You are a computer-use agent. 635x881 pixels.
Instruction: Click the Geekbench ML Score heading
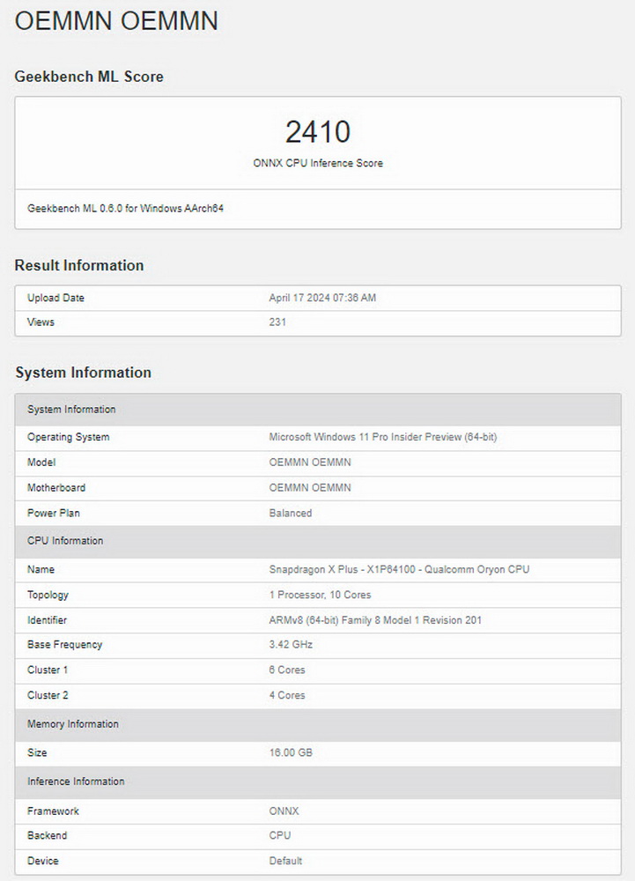coord(89,77)
